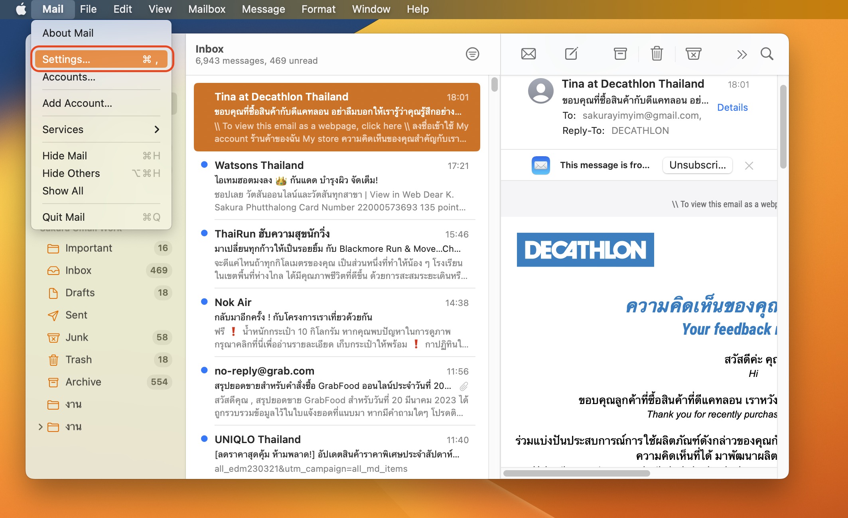Expand the collapsed งาน folder chevron
The width and height of the screenshot is (848, 518).
coord(40,427)
